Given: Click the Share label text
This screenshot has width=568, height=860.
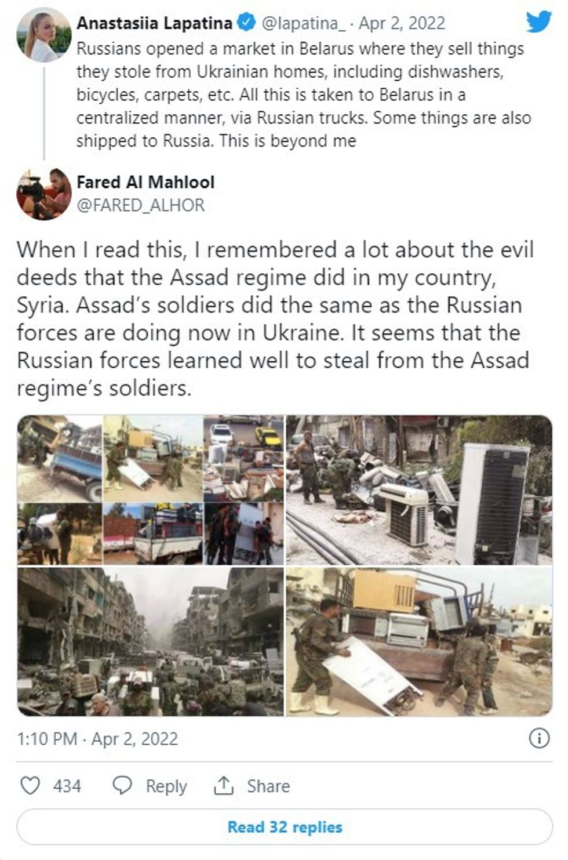Looking at the screenshot, I should pyautogui.click(x=268, y=786).
